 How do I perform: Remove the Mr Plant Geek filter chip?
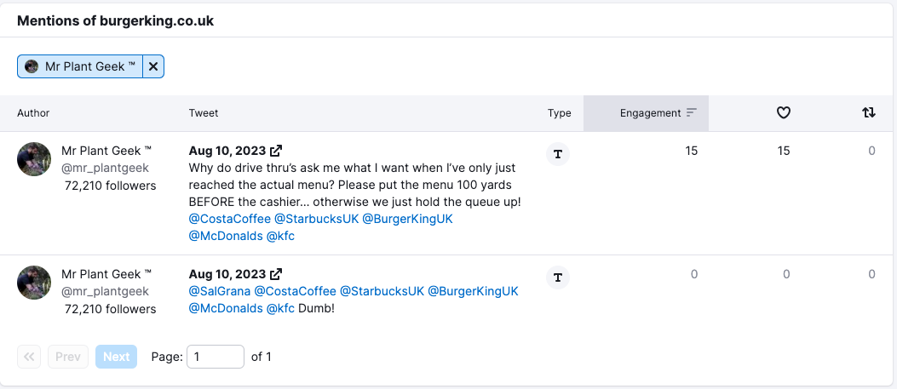click(x=153, y=66)
